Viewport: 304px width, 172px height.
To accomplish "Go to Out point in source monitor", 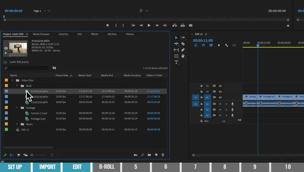I will click(165, 26).
